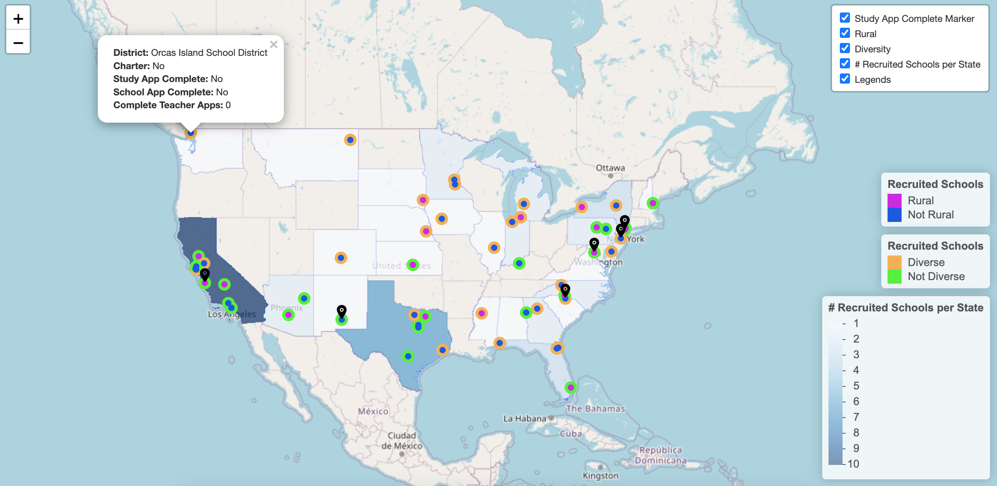Click the school marker in Montana

pos(350,140)
